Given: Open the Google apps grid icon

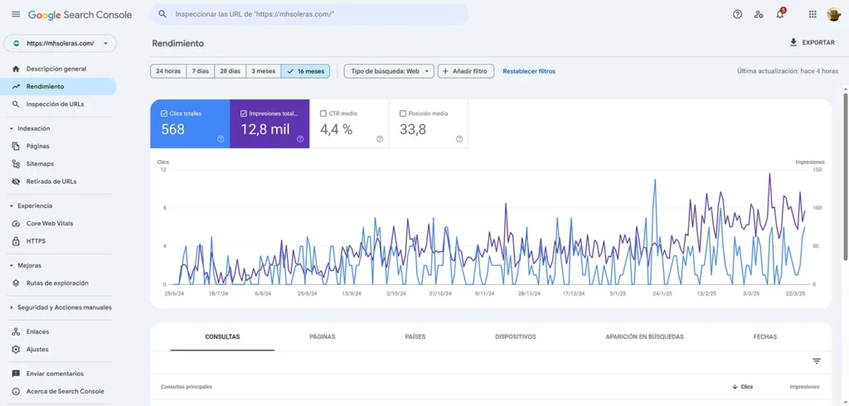Looking at the screenshot, I should (x=812, y=15).
